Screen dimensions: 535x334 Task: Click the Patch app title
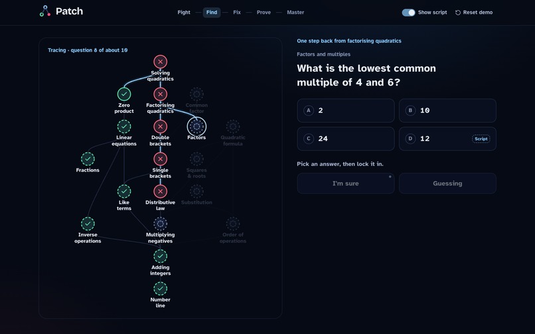click(69, 11)
